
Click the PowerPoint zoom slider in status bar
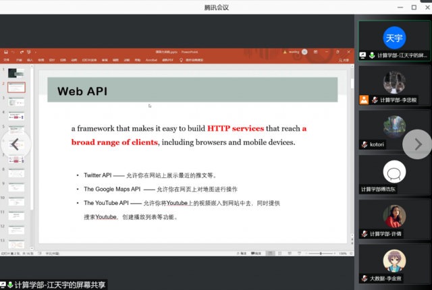(319, 254)
